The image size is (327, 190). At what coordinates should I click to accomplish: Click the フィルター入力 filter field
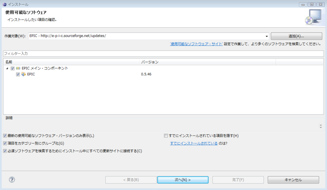[x=163, y=54]
